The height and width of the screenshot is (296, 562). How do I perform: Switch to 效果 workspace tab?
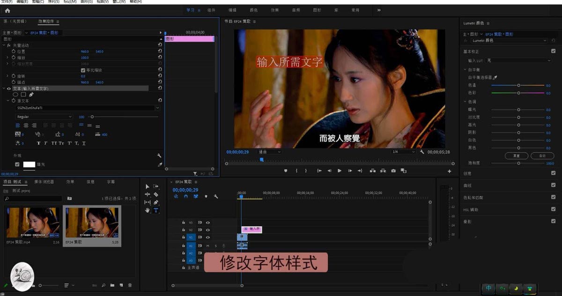[274, 10]
